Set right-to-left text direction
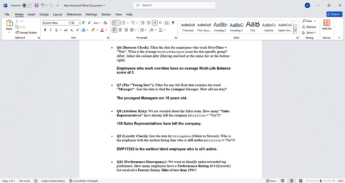The width and height of the screenshot is (345, 183). tap(161, 23)
